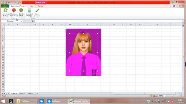186x104 pixels.
Task: Click the zoom out minus button
Action: [165, 96]
